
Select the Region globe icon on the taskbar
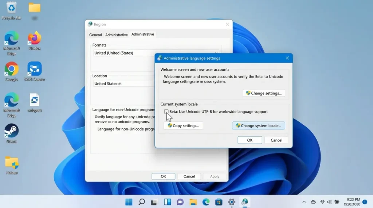245,202
